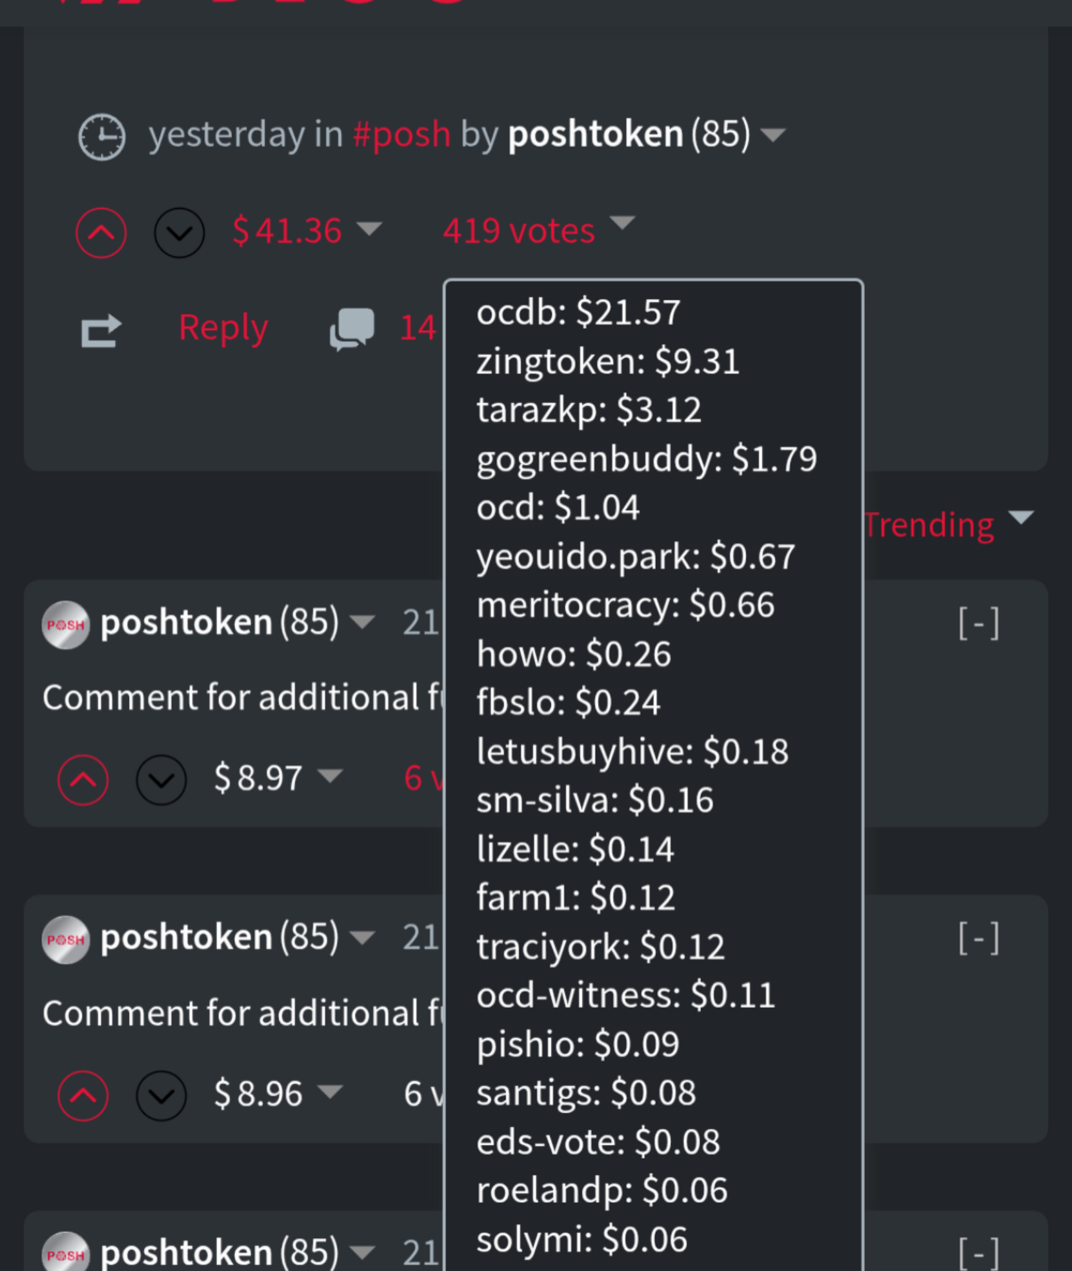Viewport: 1072px width, 1271px height.
Task: Click the clock timestamp icon
Action: pyautogui.click(x=102, y=137)
